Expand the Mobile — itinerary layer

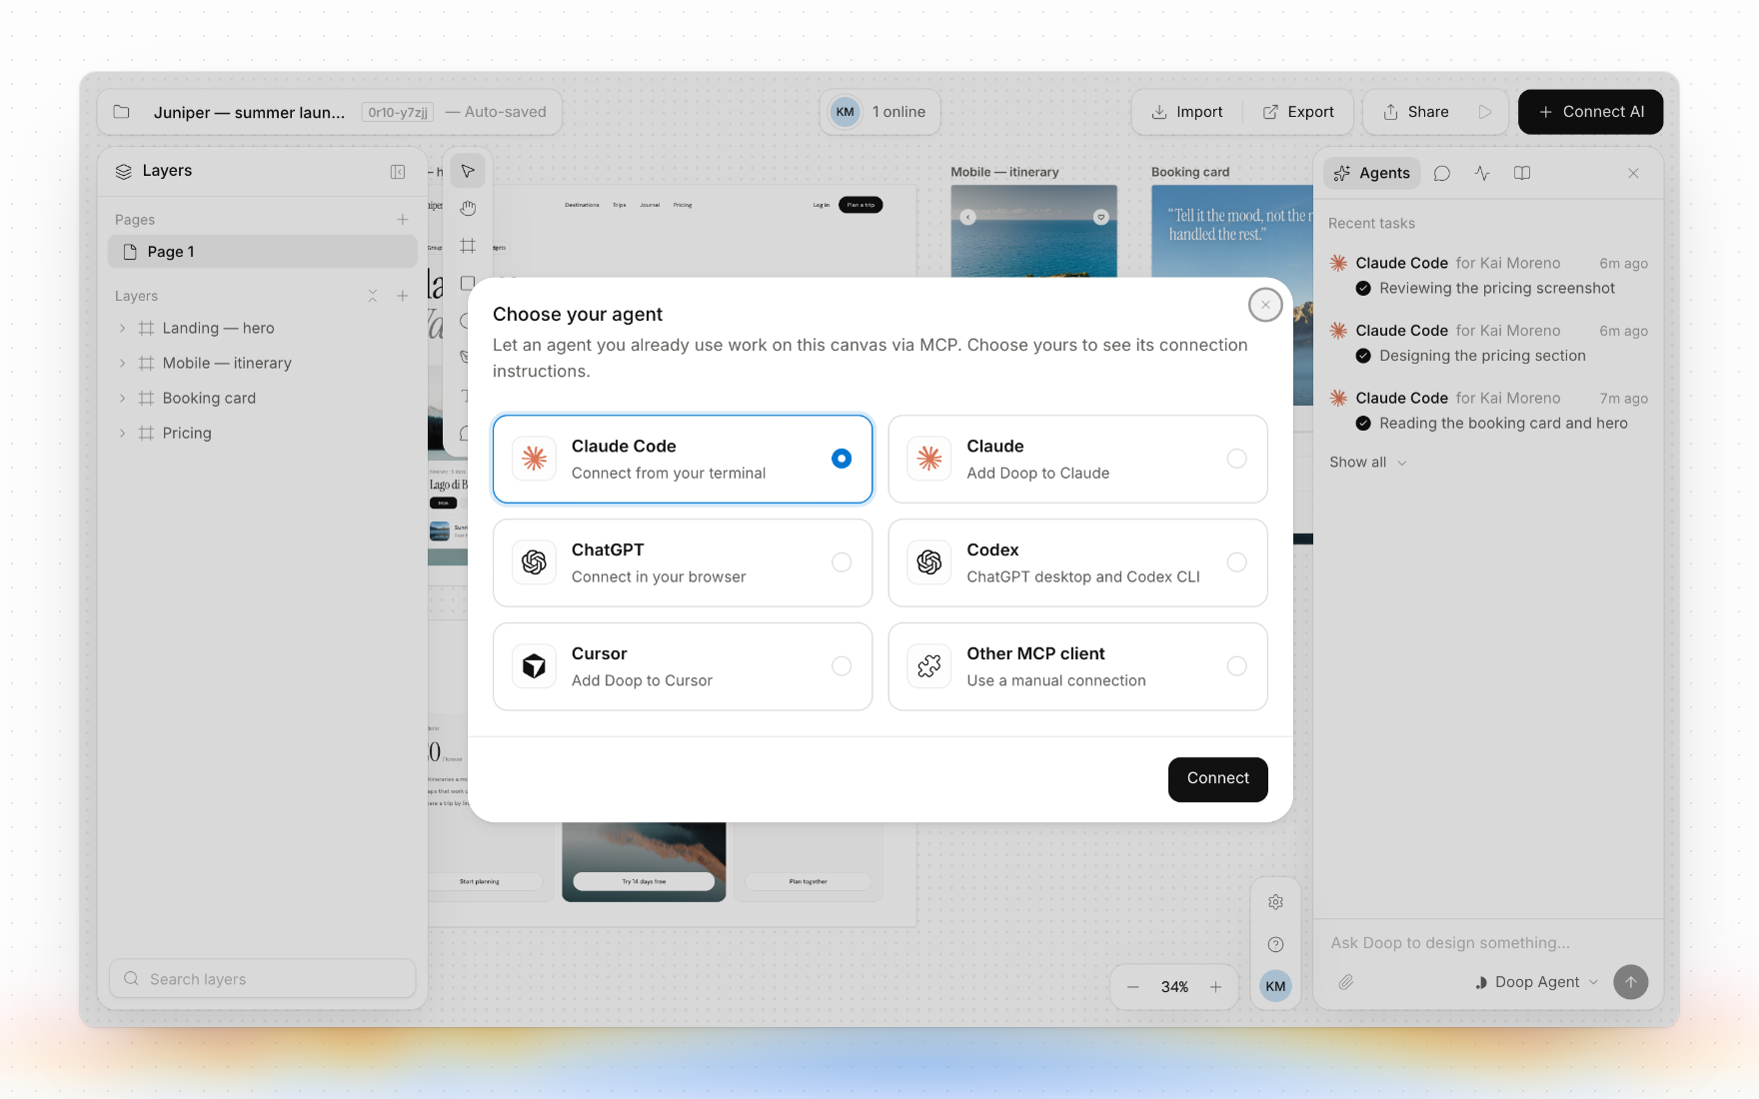pos(123,363)
